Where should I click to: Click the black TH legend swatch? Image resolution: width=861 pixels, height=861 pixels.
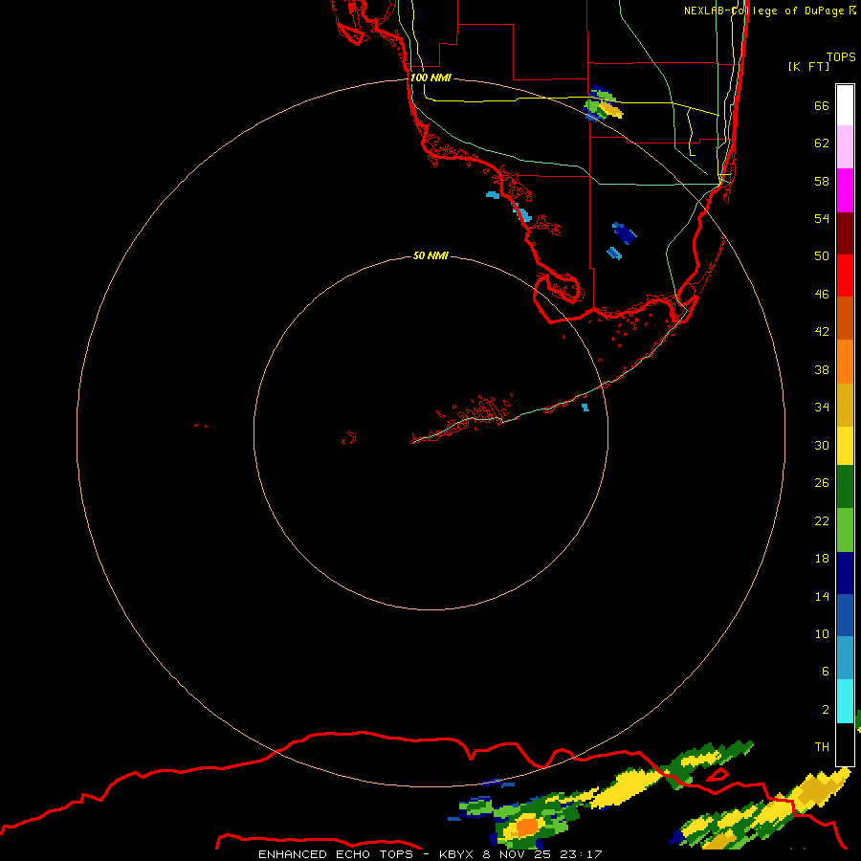[845, 744]
